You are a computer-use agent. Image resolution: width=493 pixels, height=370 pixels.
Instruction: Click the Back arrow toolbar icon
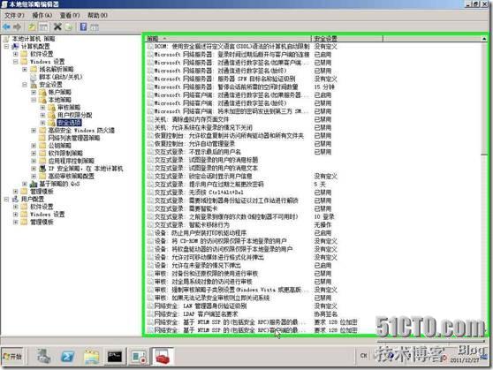pyautogui.click(x=6, y=27)
